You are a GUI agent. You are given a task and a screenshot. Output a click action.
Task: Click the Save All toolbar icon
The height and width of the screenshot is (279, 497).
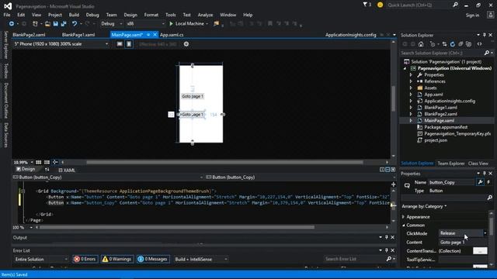click(x=64, y=24)
